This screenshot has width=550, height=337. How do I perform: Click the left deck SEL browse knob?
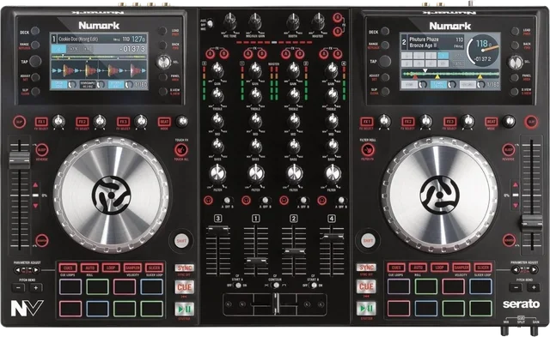pos(163,62)
